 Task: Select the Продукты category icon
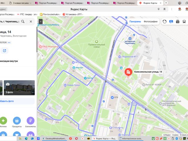tap(17, 121)
